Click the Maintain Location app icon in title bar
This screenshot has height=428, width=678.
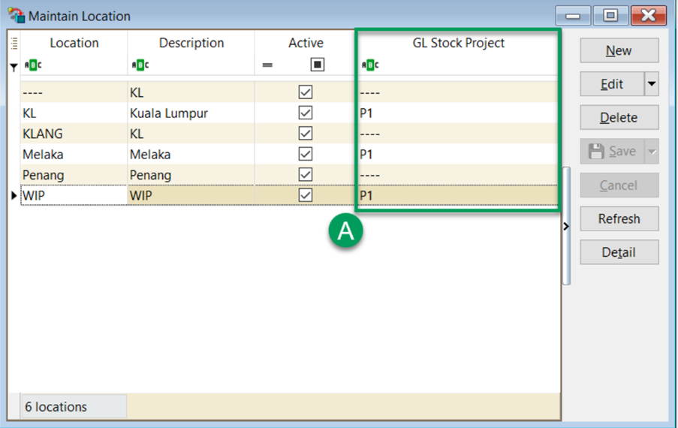[15, 16]
